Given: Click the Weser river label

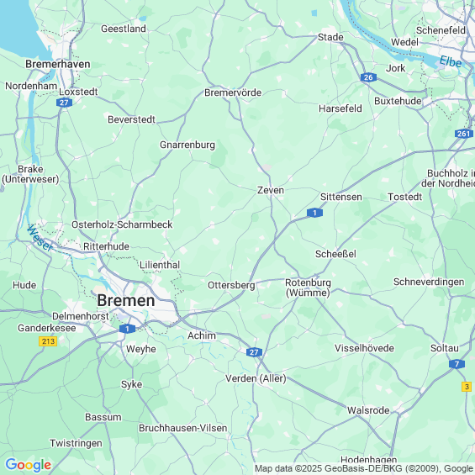Looking at the screenshot, I should tap(40, 238).
